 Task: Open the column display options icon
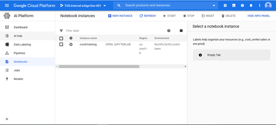(181, 31)
